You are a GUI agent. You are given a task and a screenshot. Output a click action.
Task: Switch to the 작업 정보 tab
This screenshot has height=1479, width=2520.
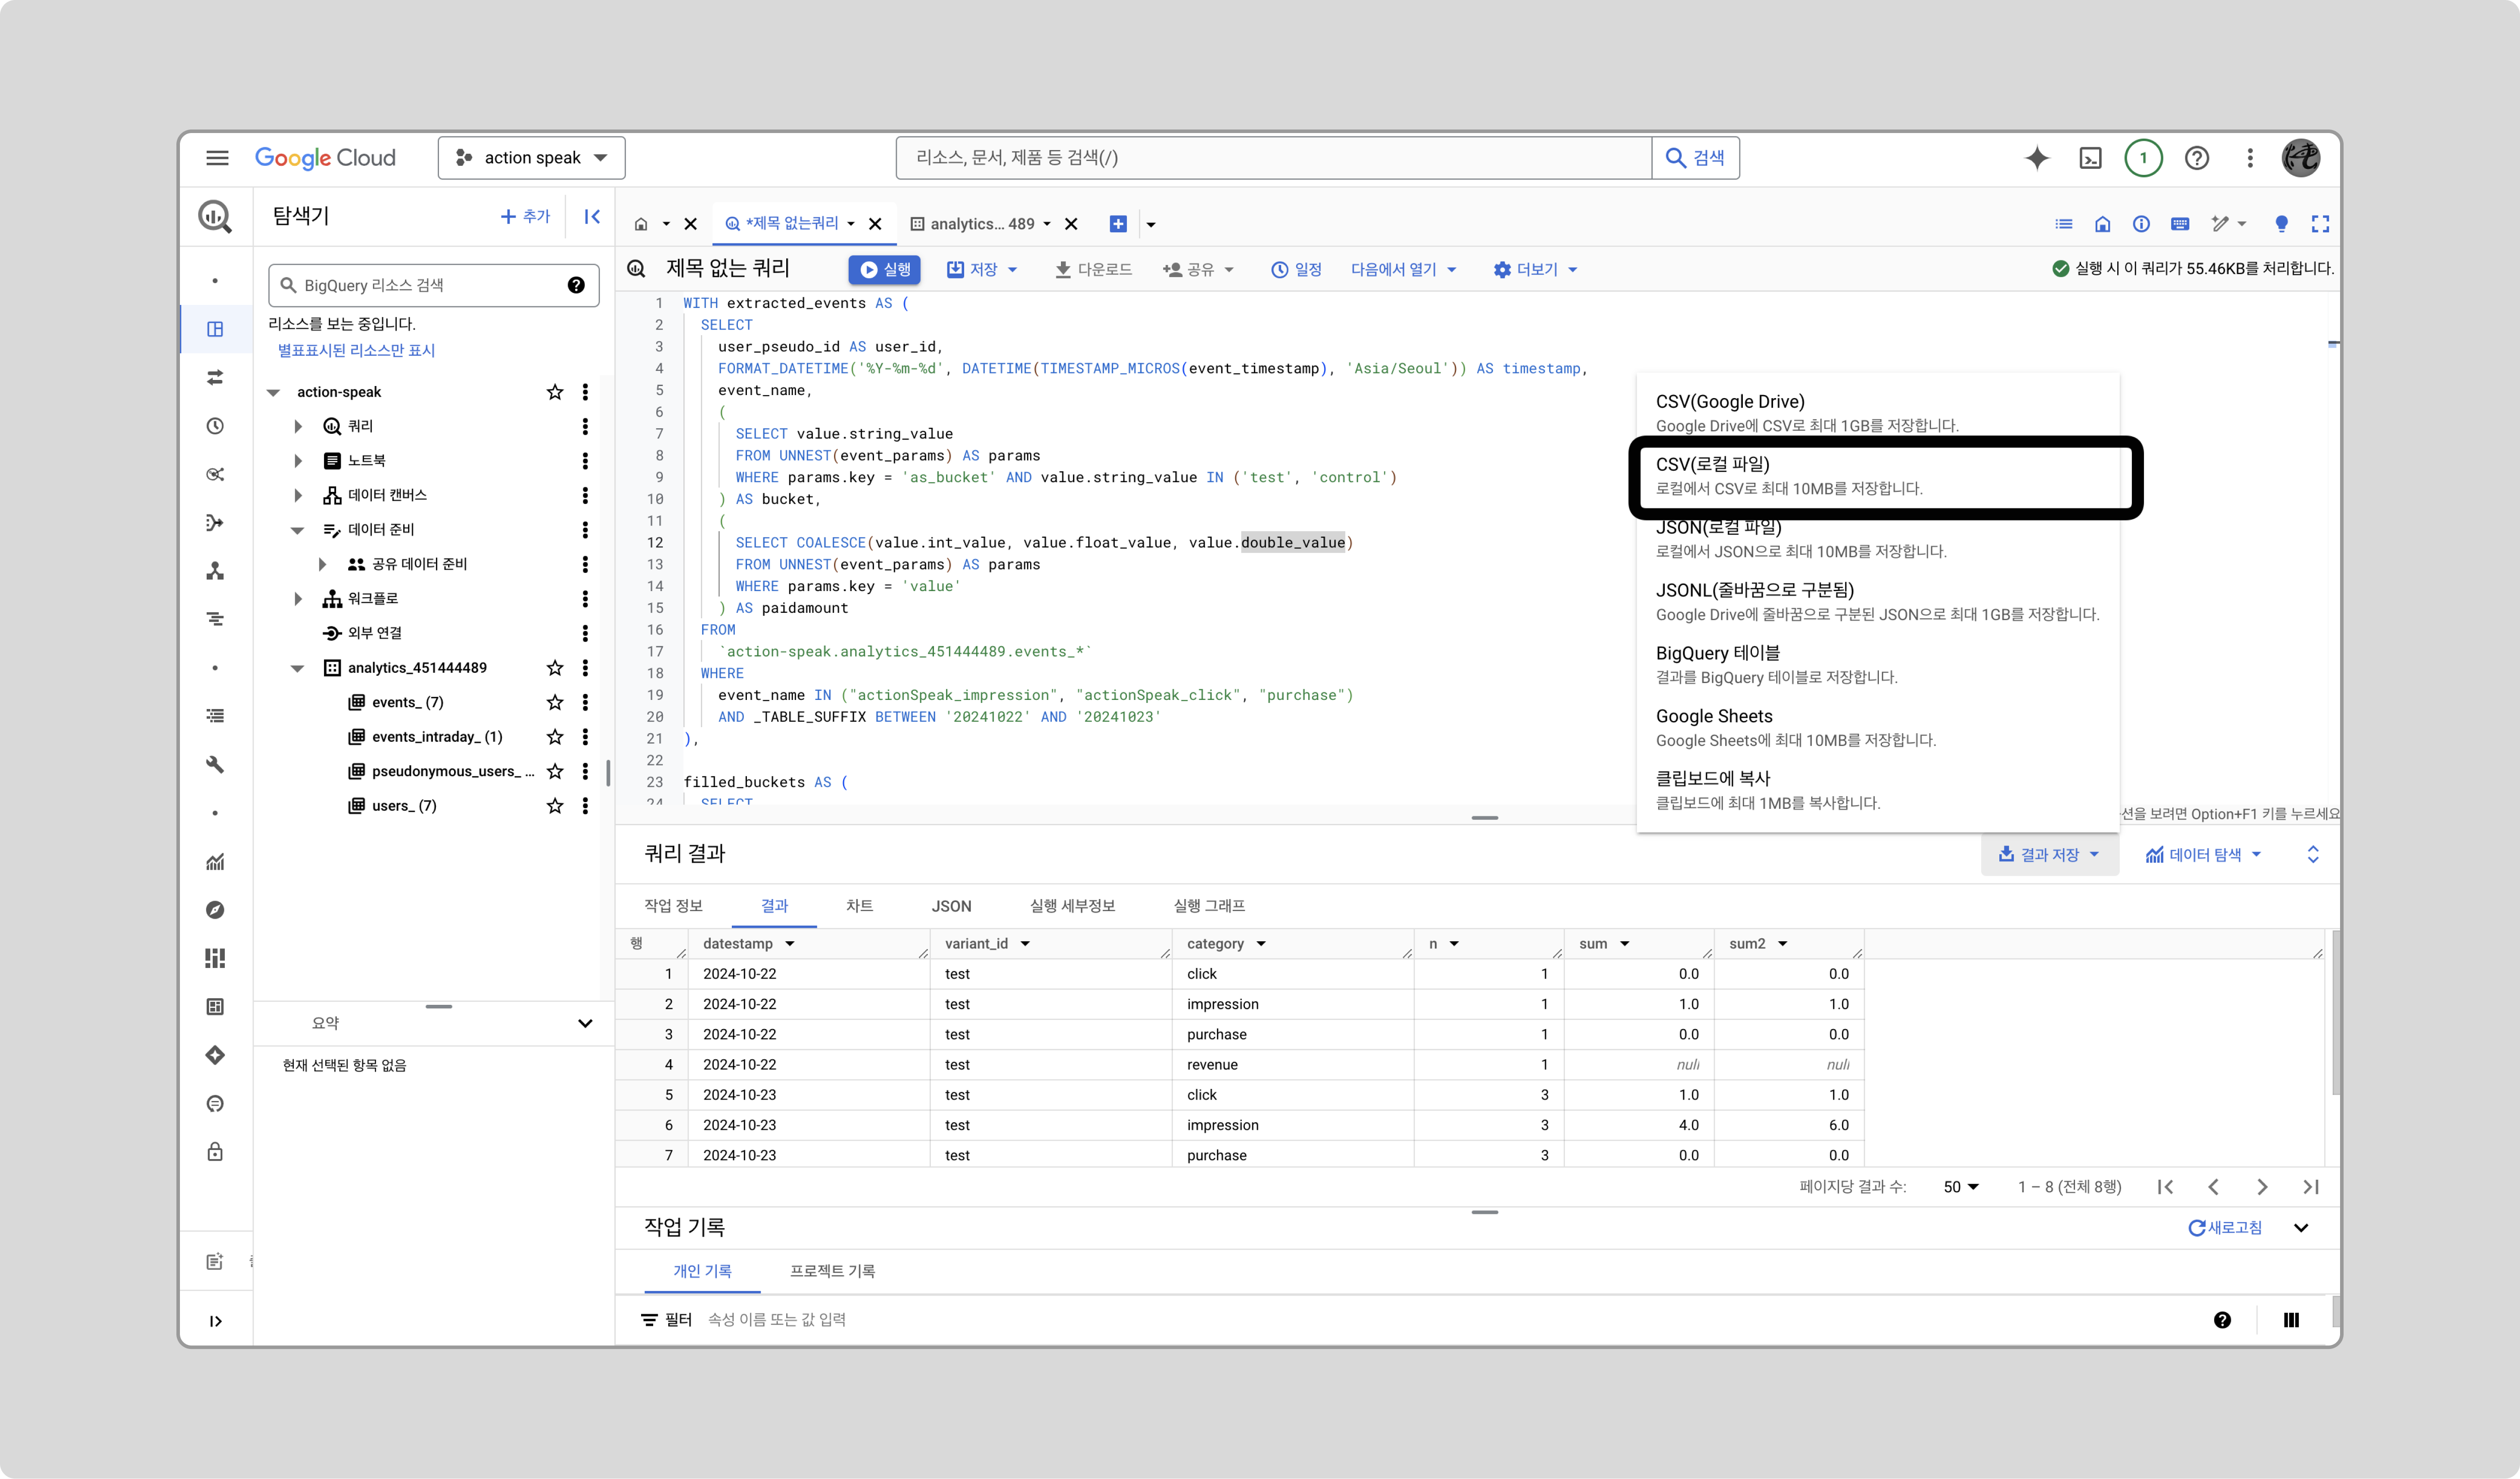[673, 906]
